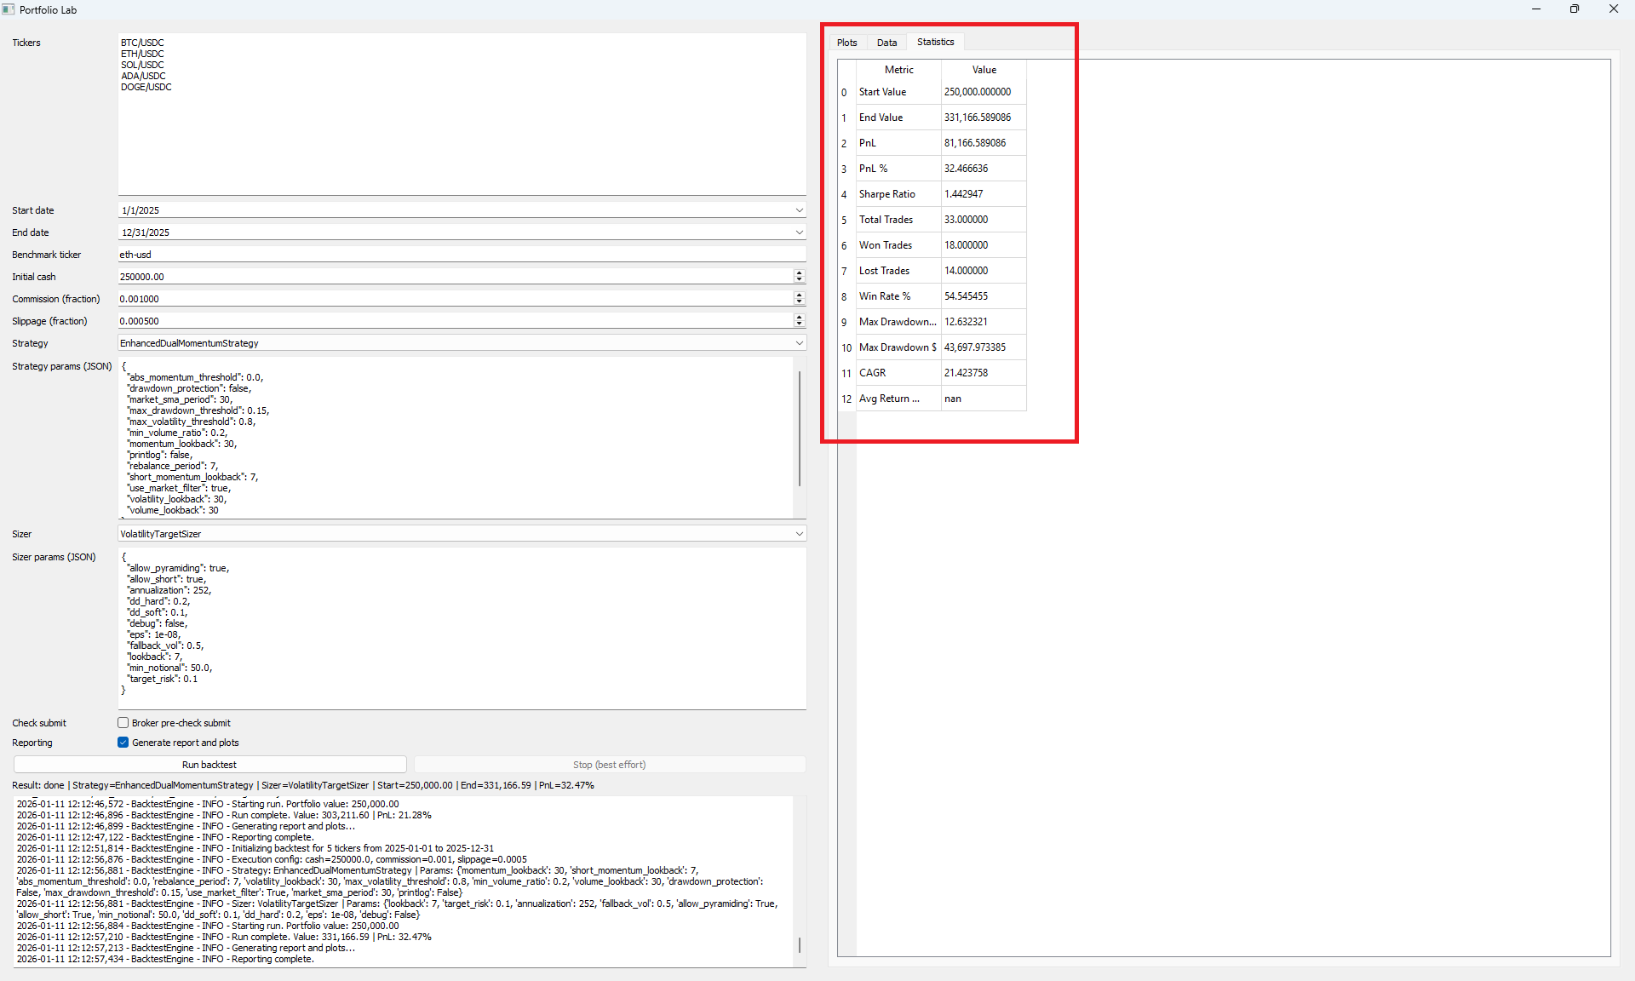Open the Start date dropdown
The image size is (1635, 981).
(x=799, y=209)
